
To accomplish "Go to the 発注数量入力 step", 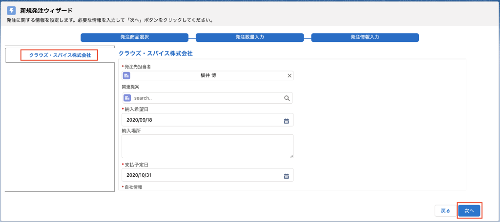I will pos(250,37).
